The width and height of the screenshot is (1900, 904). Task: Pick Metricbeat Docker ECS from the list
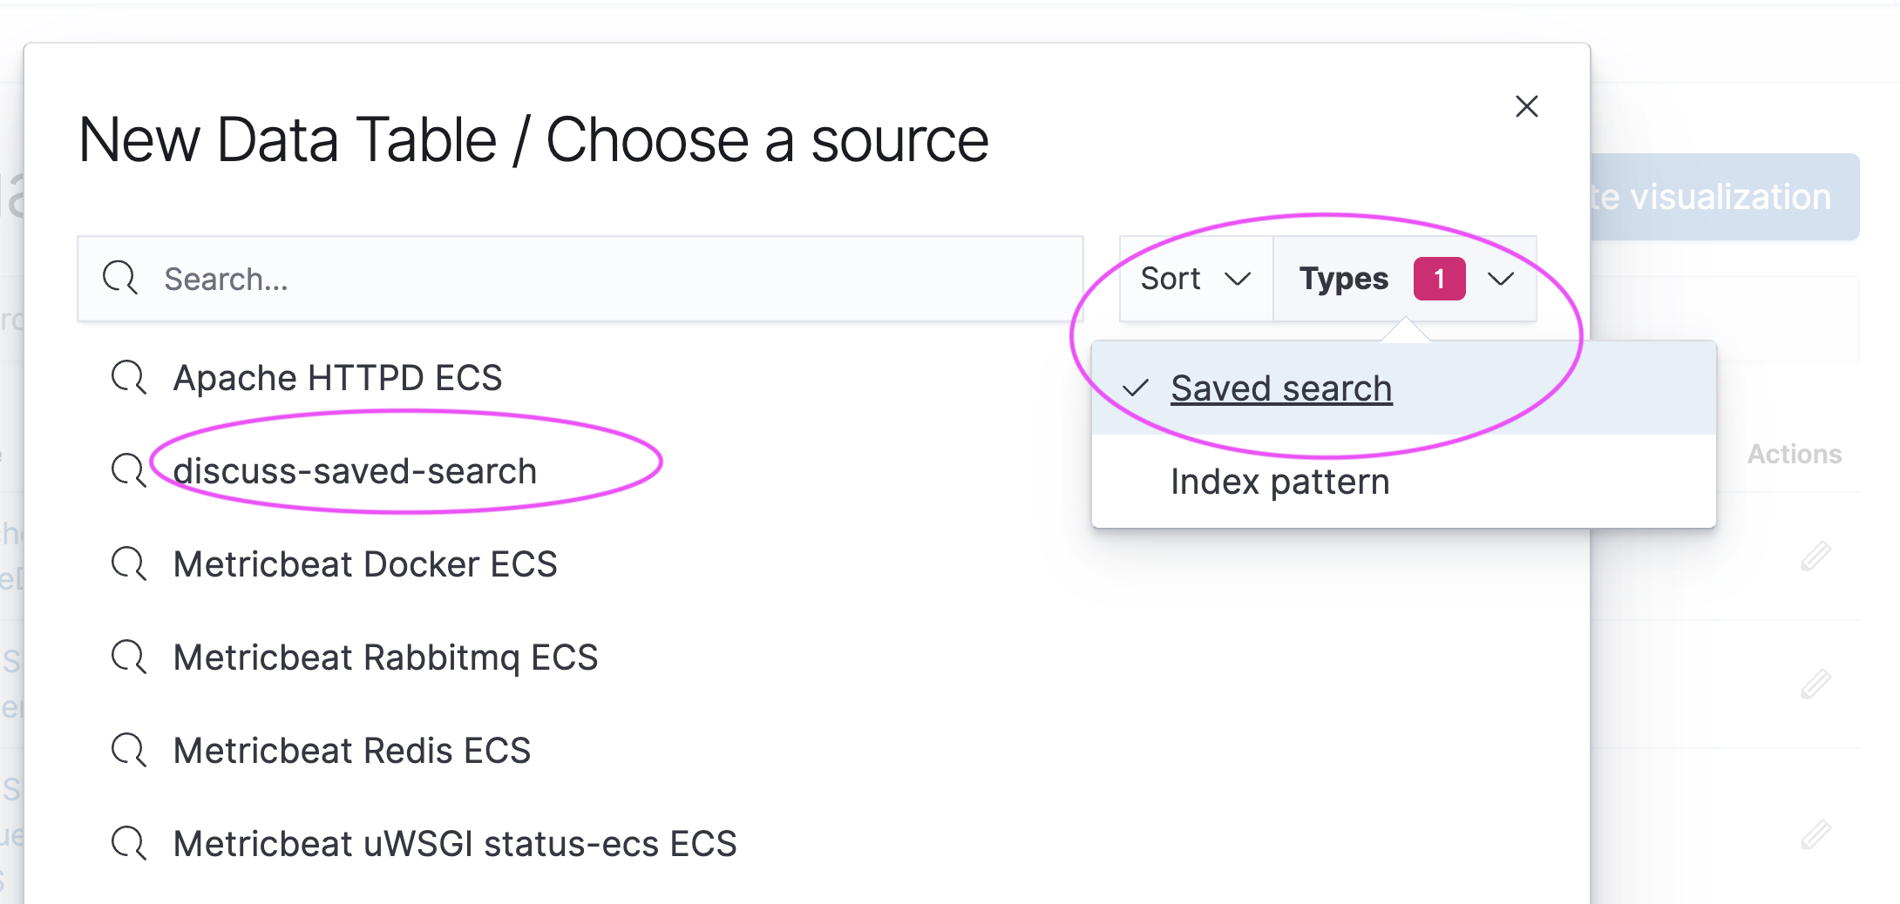[x=364, y=564]
